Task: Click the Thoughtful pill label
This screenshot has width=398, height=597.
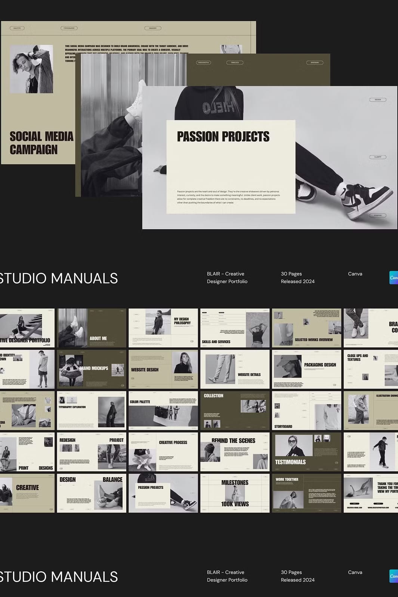Action: [204, 63]
